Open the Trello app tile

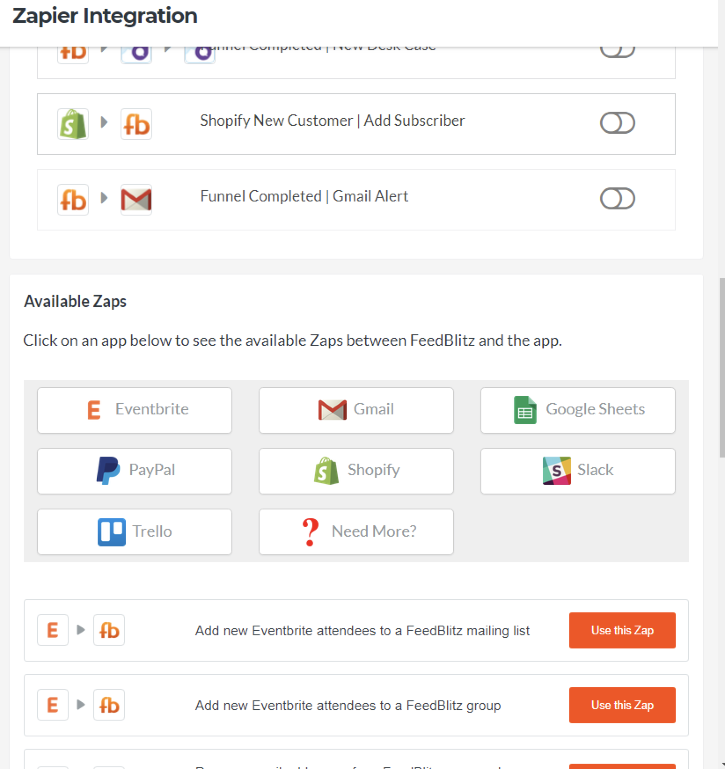(x=135, y=531)
